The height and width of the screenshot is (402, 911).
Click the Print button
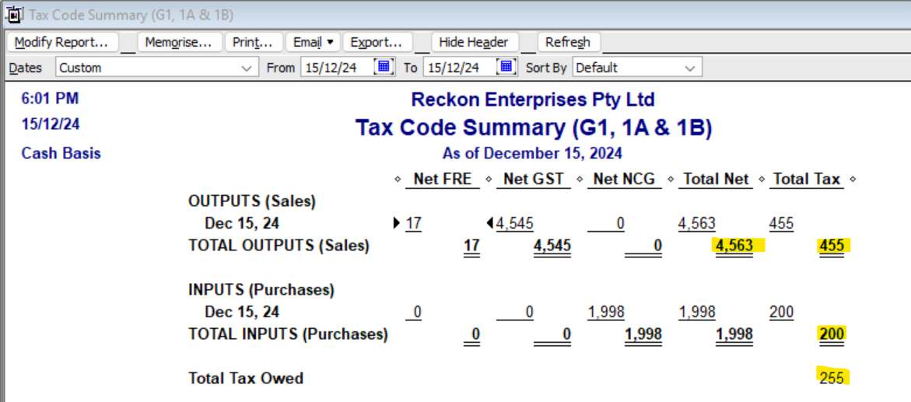coord(253,43)
